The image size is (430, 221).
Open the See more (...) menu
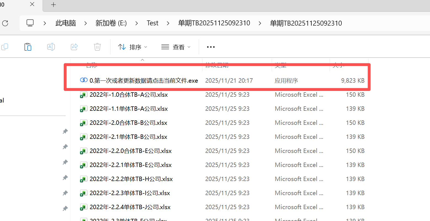click(x=210, y=47)
